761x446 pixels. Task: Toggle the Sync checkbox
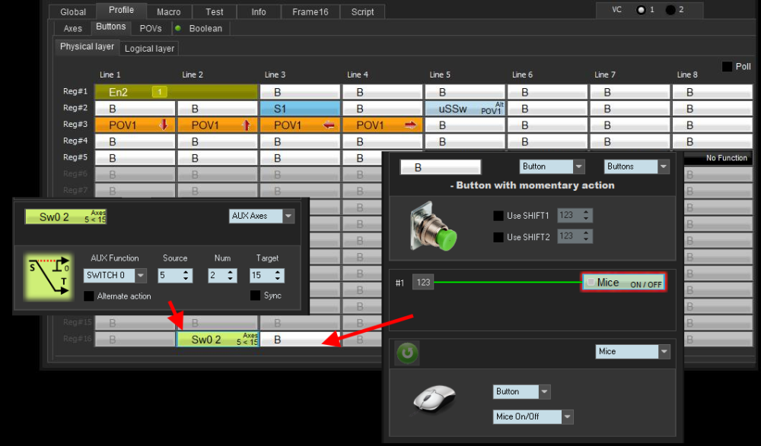click(255, 296)
